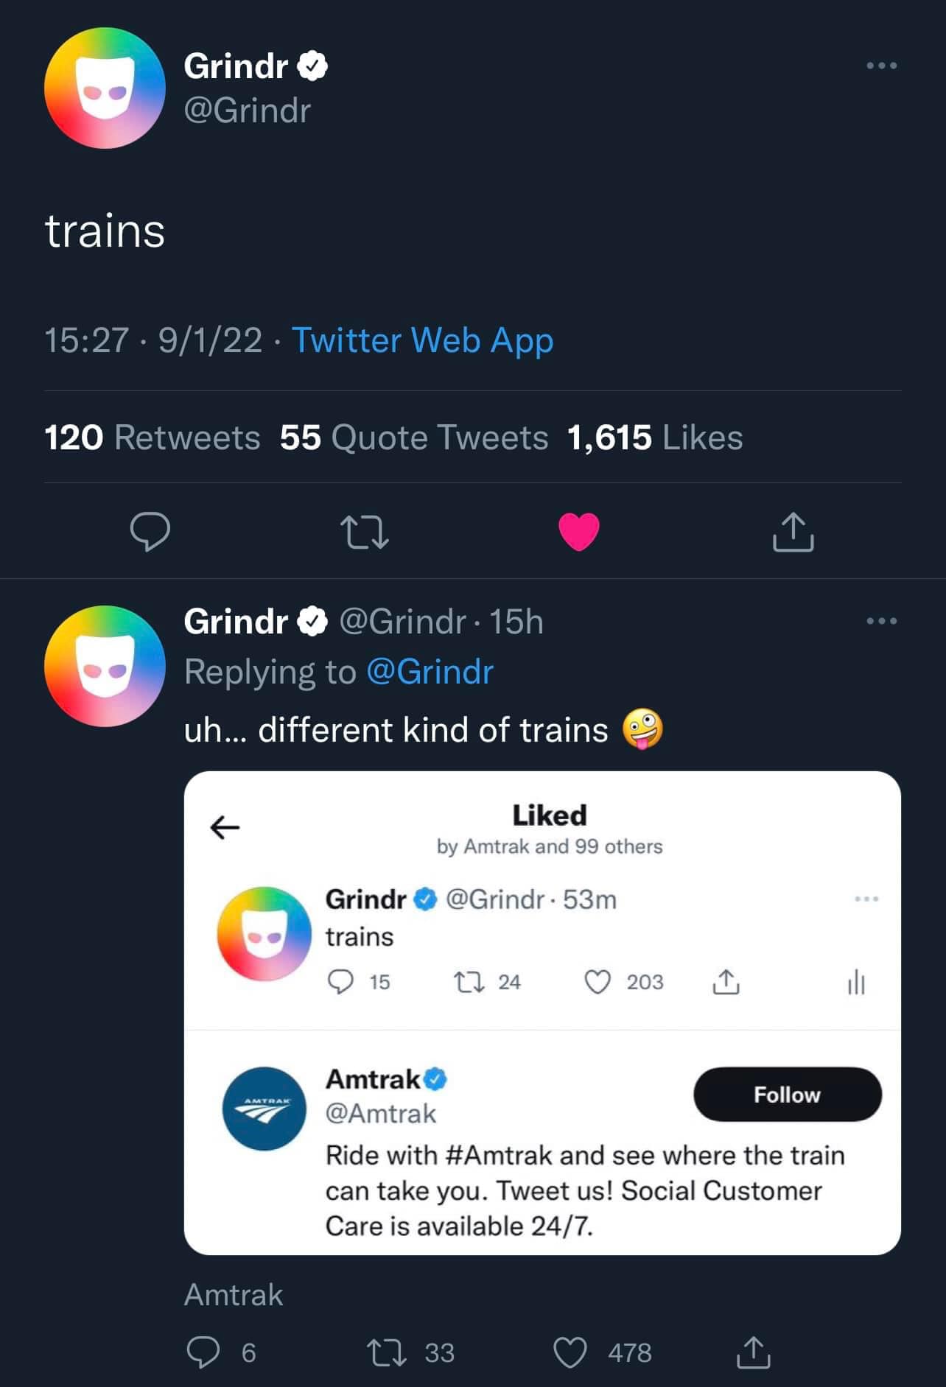Open more options on the reply tweet
Image resolution: width=946 pixels, height=1387 pixels.
[881, 621]
